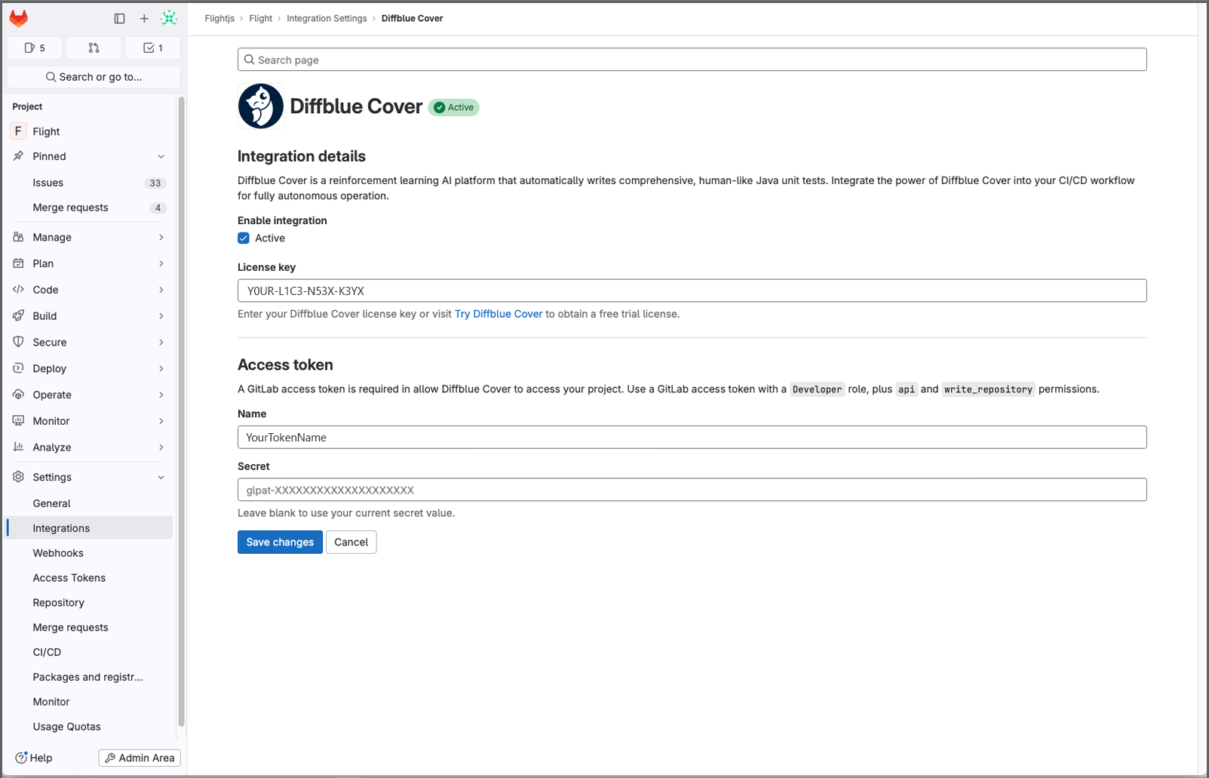The height and width of the screenshot is (778, 1209).
Task: Go to Flight breadcrumb link
Action: [x=261, y=18]
